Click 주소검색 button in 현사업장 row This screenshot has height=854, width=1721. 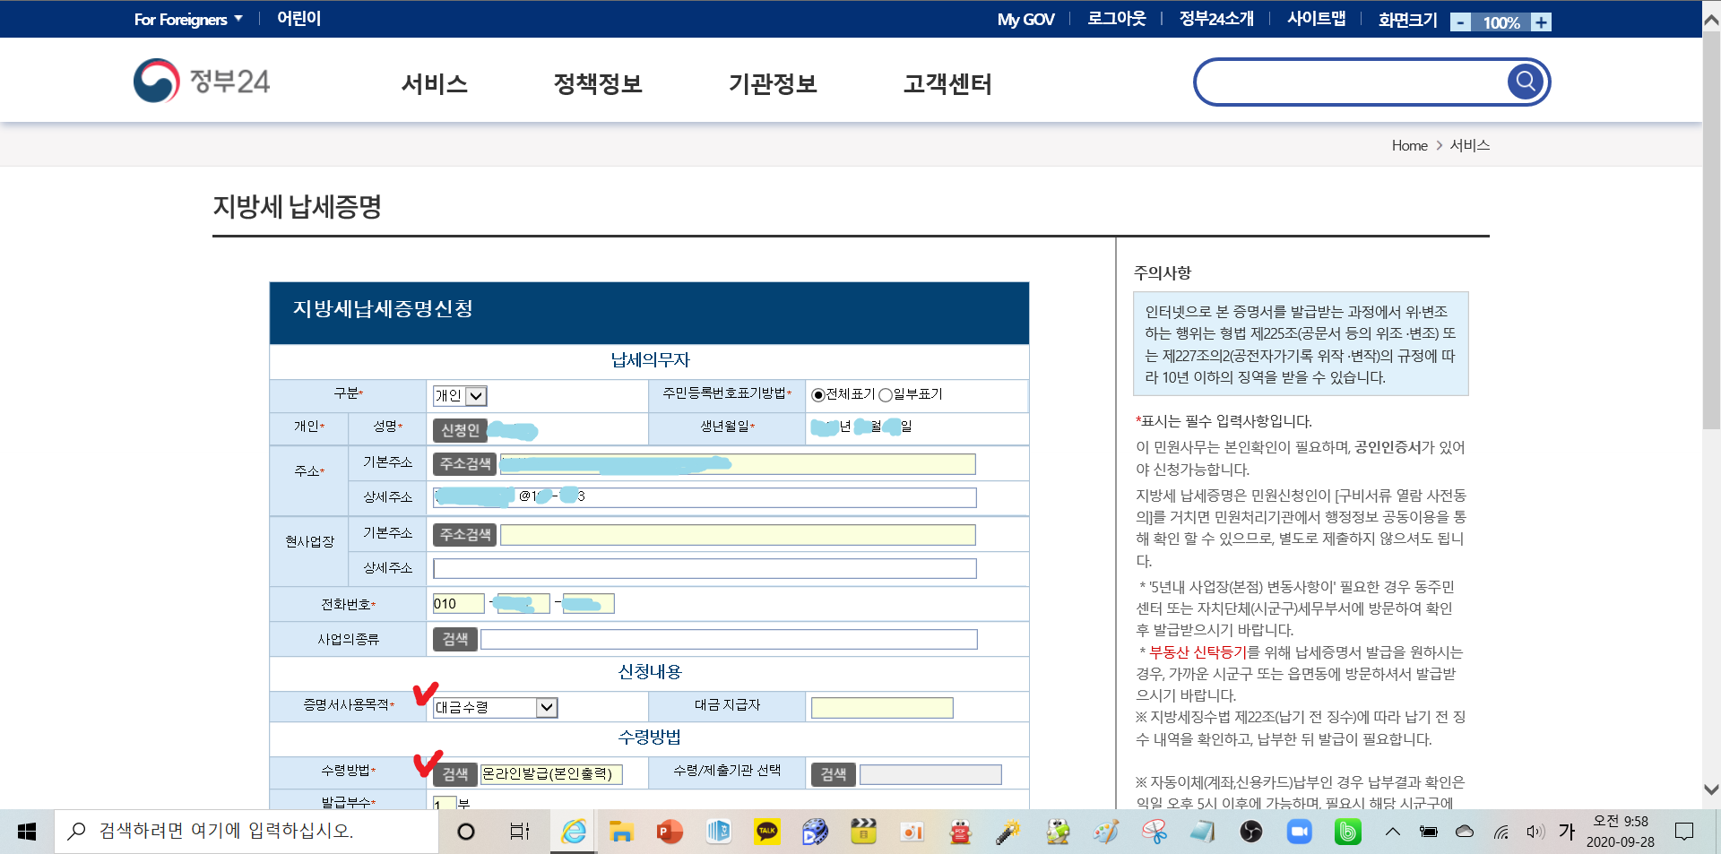coord(464,534)
